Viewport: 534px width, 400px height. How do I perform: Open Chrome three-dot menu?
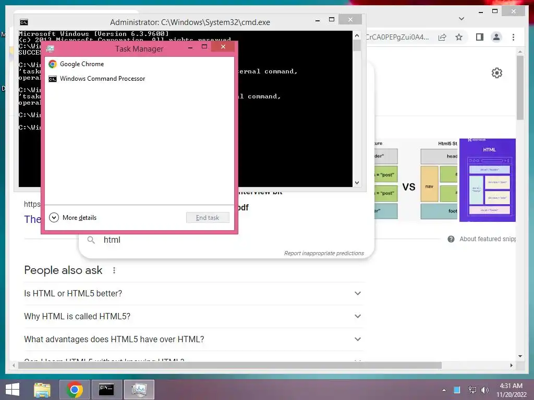(x=513, y=37)
